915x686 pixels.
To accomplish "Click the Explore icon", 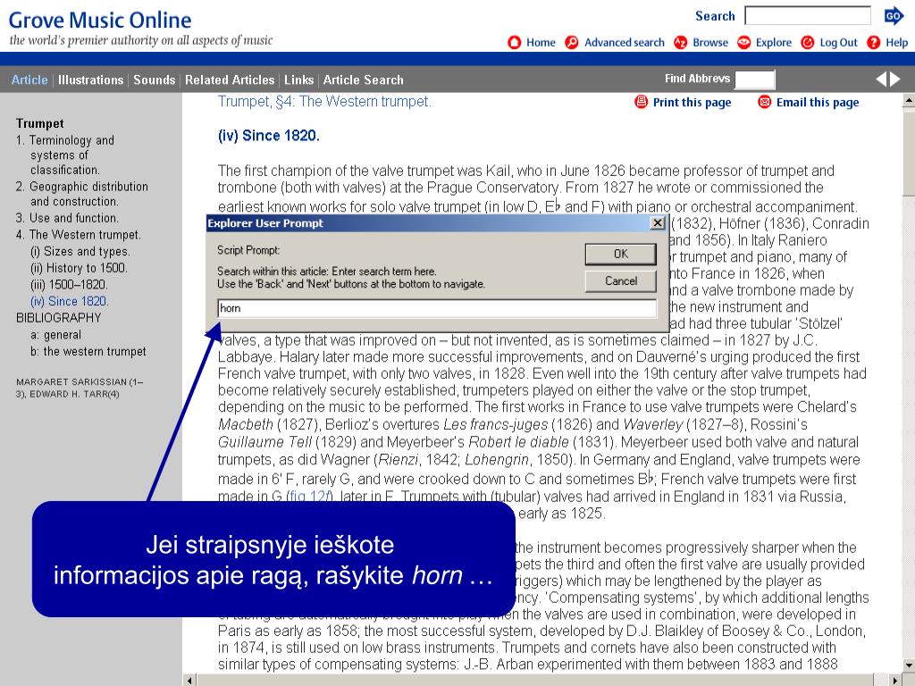I will [x=743, y=43].
